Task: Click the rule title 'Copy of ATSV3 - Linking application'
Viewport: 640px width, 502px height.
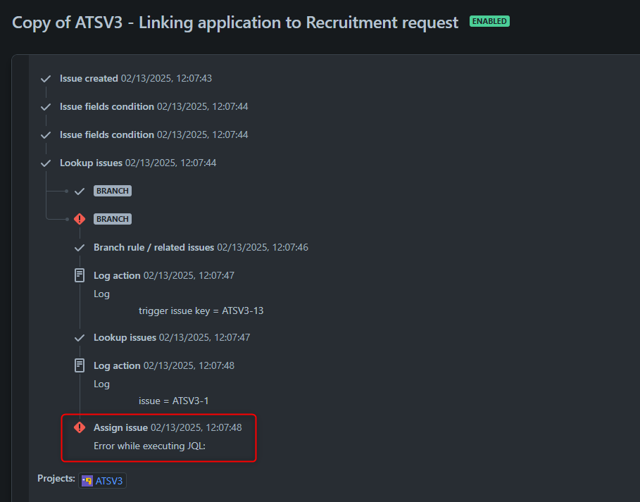Action: coord(235,23)
